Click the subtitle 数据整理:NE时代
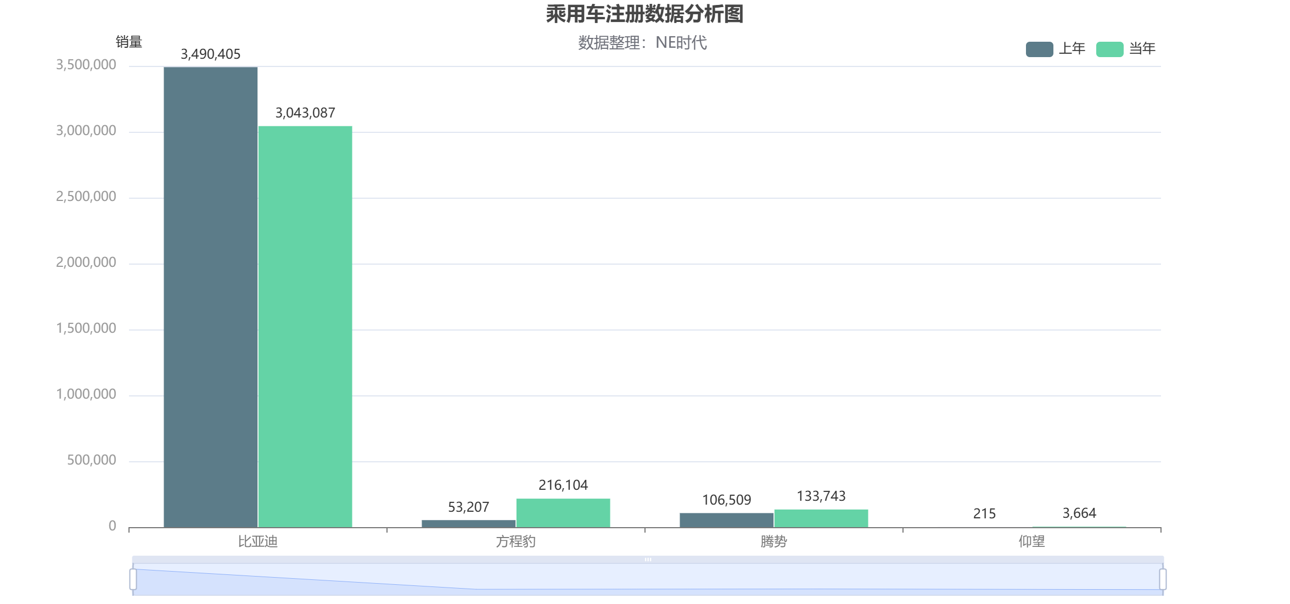Viewport: 1290px width, 604px height. (642, 43)
